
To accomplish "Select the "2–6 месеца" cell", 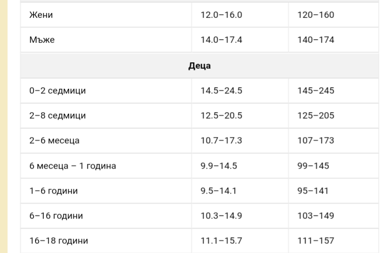I will [54, 141].
